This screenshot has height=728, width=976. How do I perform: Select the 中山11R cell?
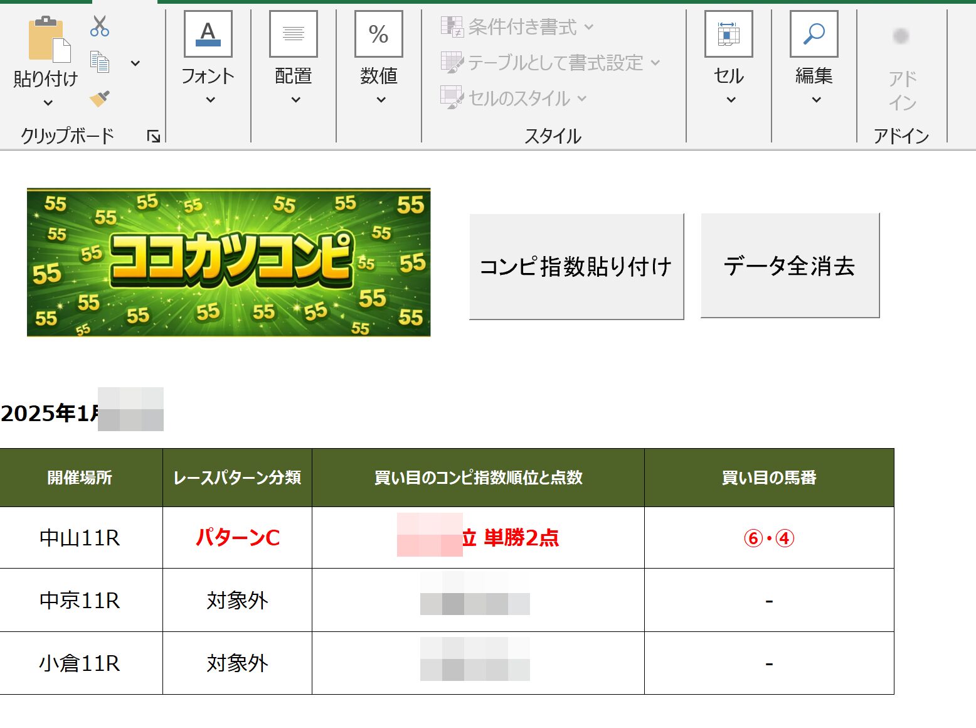[80, 538]
